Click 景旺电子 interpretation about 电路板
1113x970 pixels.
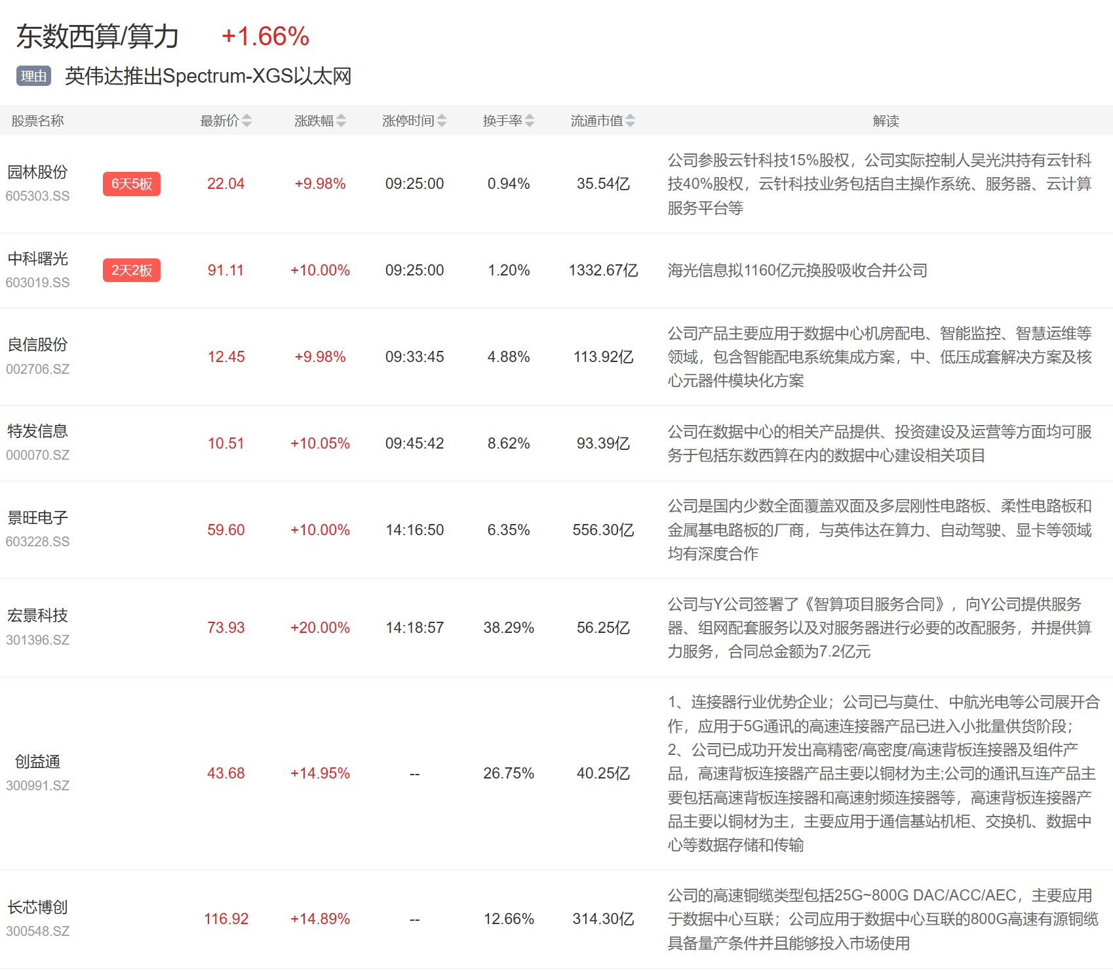pos(880,530)
